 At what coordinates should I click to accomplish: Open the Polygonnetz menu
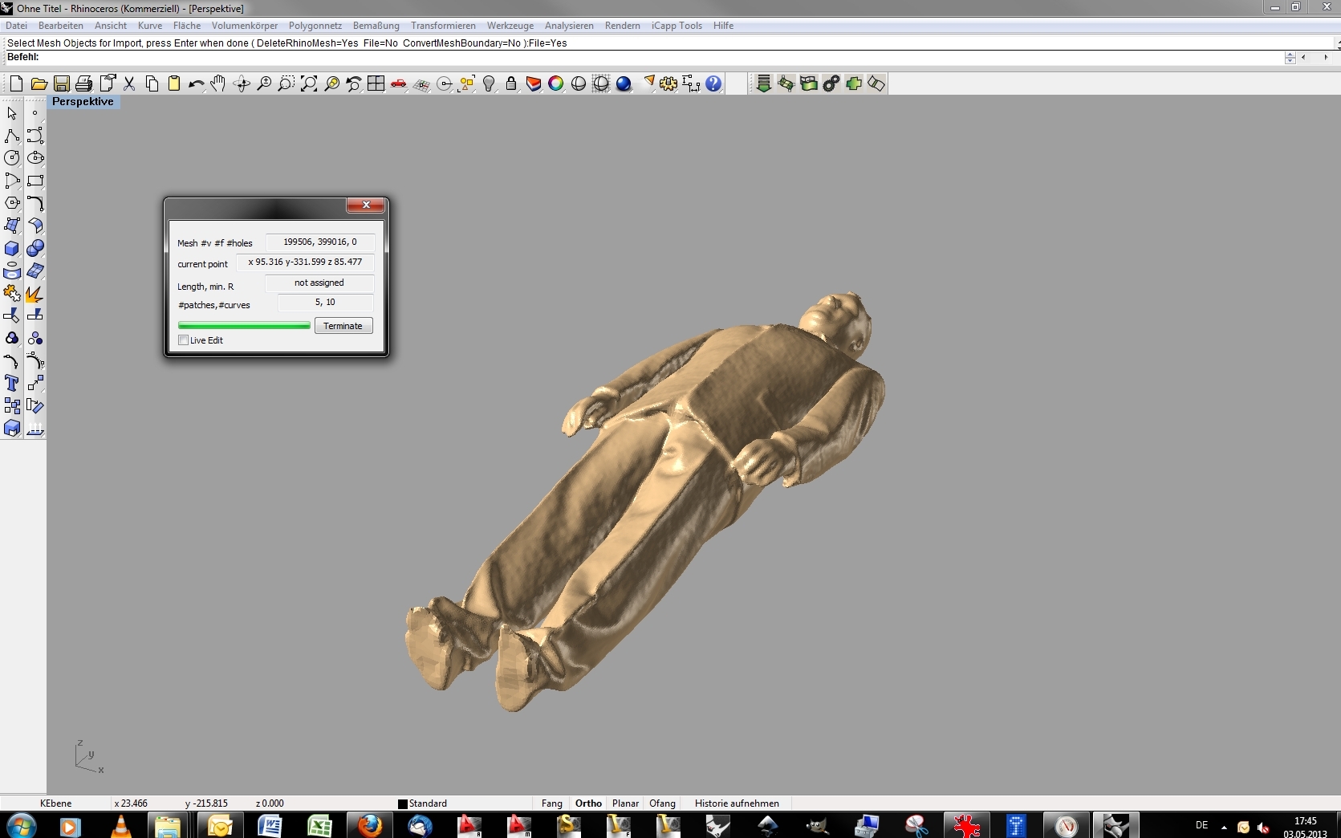tap(315, 26)
